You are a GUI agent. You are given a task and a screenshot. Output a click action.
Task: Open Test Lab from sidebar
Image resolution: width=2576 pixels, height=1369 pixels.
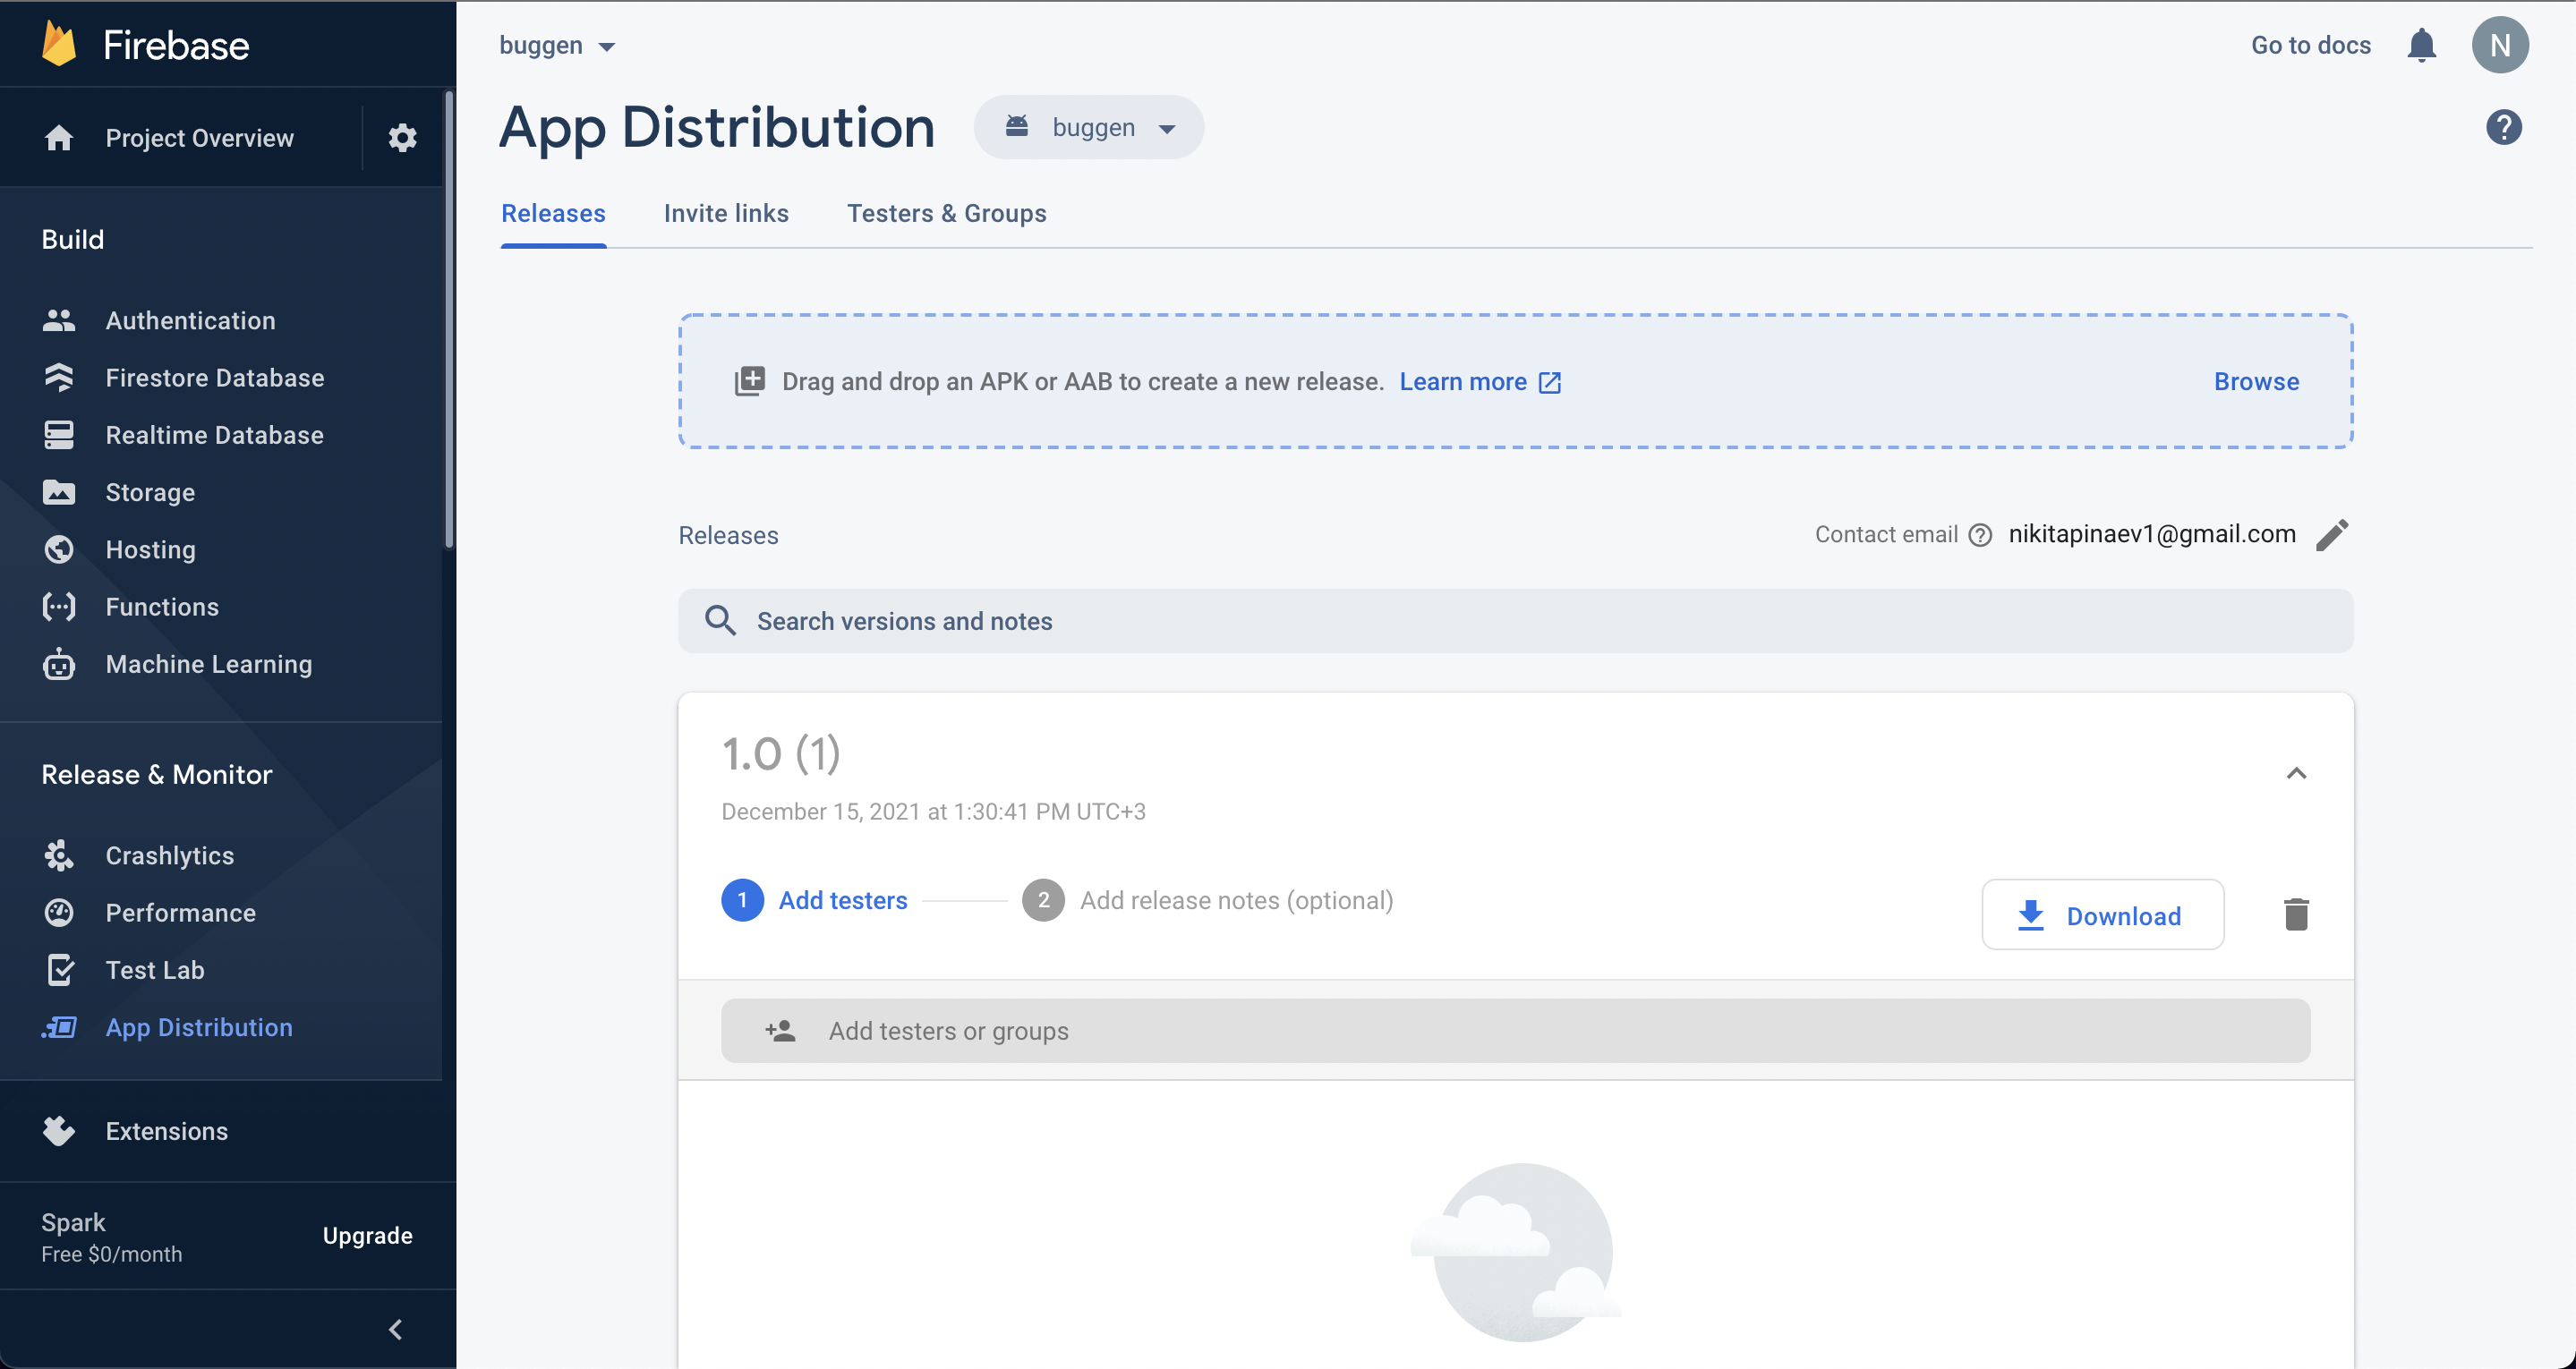pos(155,969)
